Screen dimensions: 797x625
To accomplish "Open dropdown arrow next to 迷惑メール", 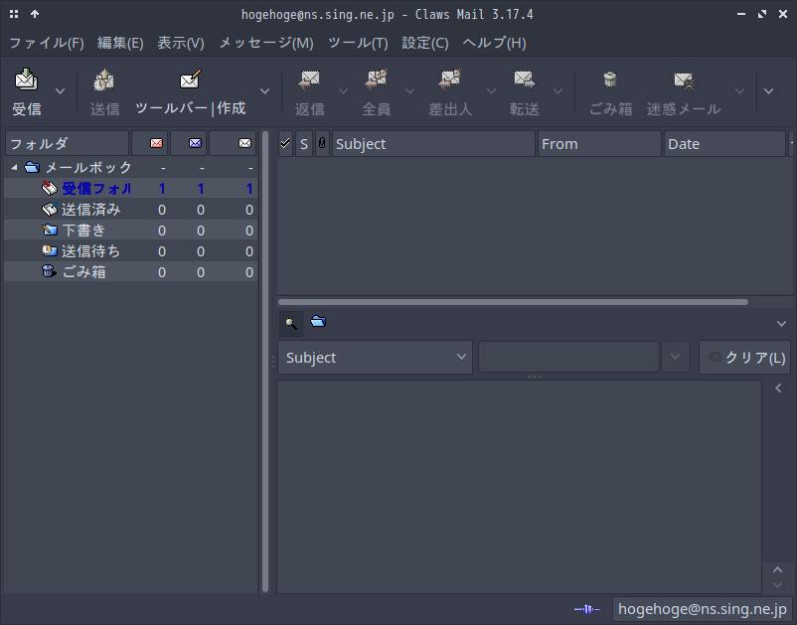I will [x=739, y=91].
